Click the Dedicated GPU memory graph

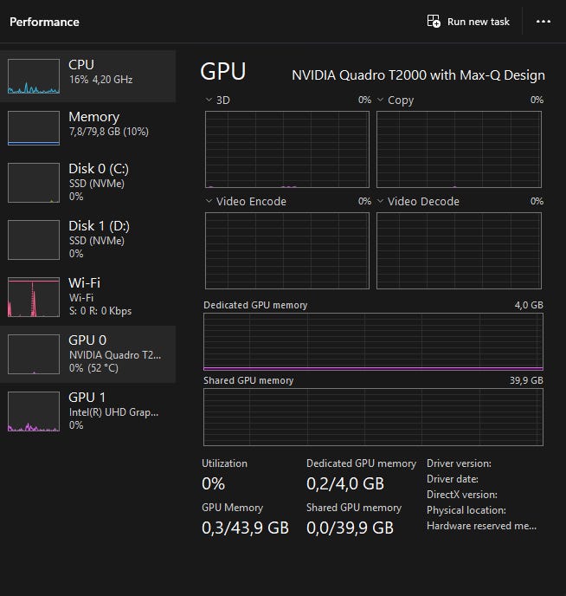coord(373,341)
